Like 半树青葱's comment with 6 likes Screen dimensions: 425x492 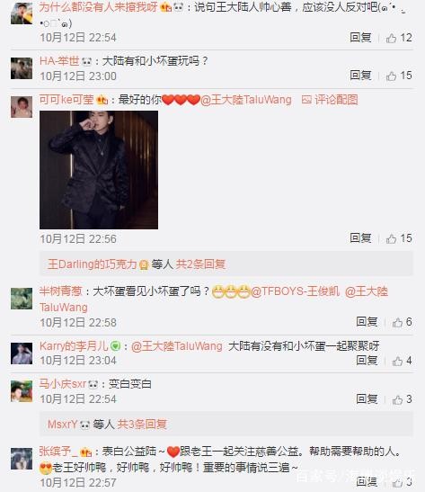click(397, 322)
